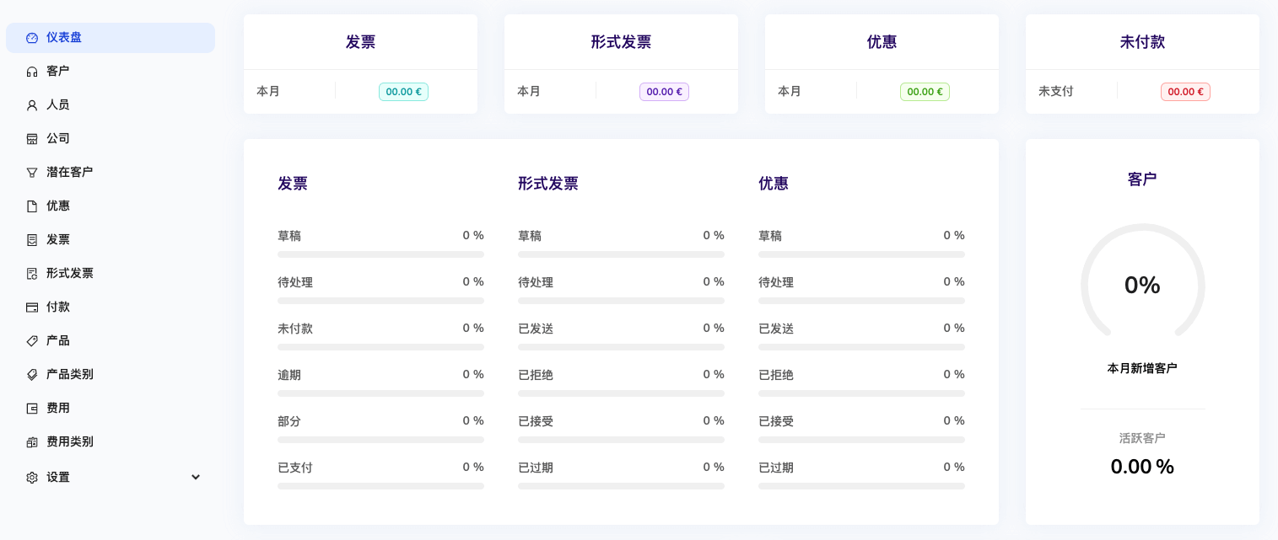Click the gear icon beside 设置
This screenshot has width=1278, height=540.
coord(32,478)
